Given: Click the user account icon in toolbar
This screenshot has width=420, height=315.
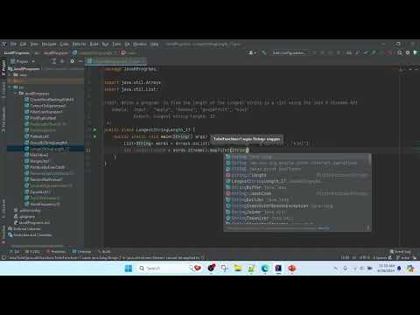Looking at the screenshot, I should point(252,52).
